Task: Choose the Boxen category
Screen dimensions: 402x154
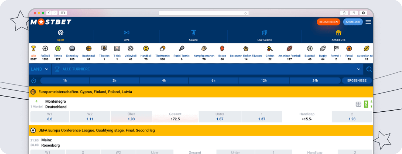Action: coord(222,53)
